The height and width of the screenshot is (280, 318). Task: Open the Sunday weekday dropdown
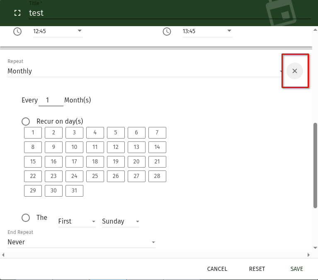coord(120,222)
